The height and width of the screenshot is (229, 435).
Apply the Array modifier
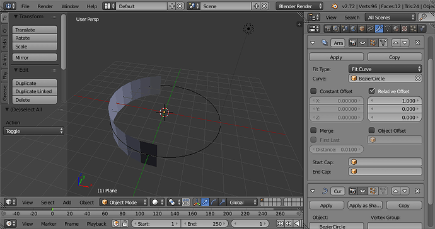336,57
